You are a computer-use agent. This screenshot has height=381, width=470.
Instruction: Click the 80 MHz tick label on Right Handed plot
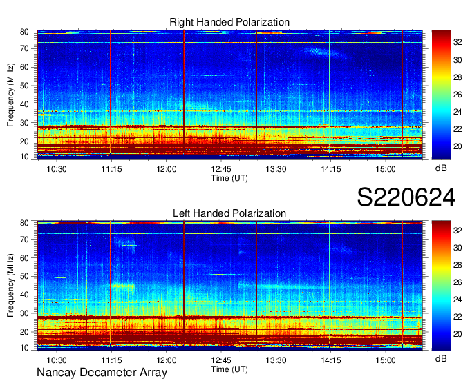(x=24, y=32)
